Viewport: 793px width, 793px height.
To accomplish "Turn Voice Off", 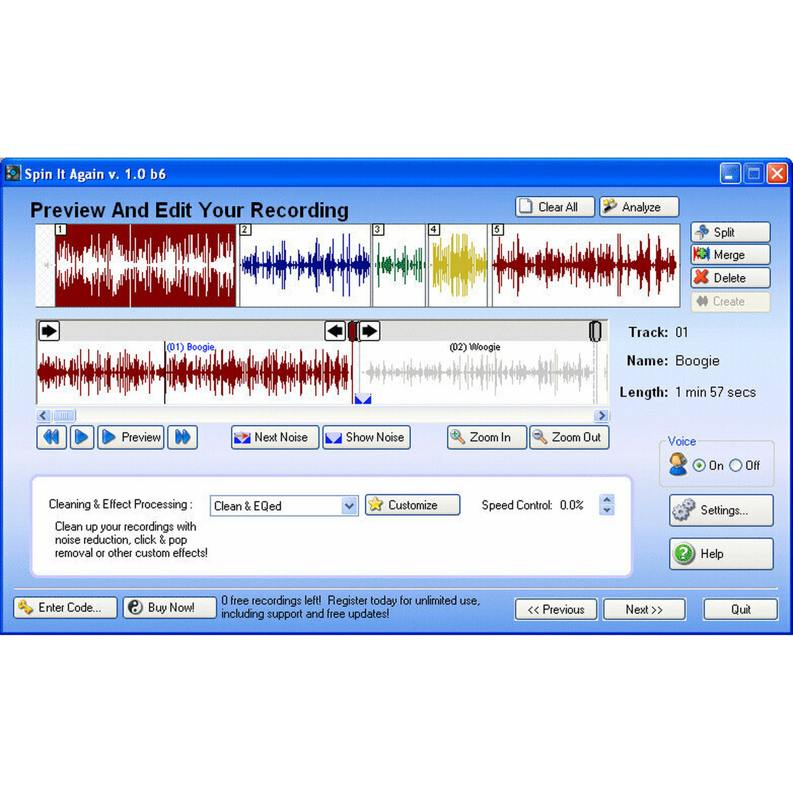I will pyautogui.click(x=736, y=466).
